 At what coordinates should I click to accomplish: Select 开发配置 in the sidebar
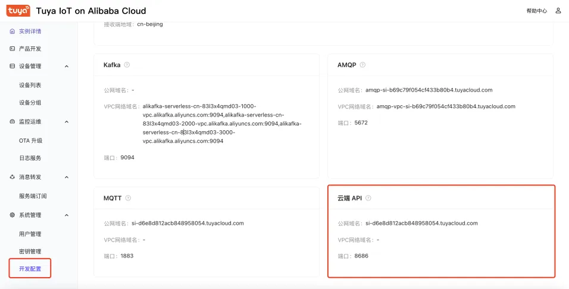click(30, 269)
